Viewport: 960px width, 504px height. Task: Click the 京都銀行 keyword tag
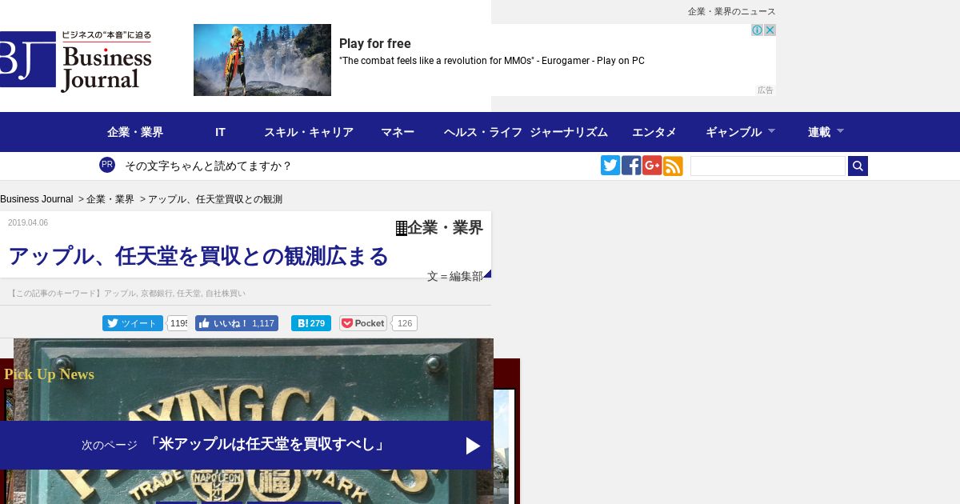tap(158, 294)
